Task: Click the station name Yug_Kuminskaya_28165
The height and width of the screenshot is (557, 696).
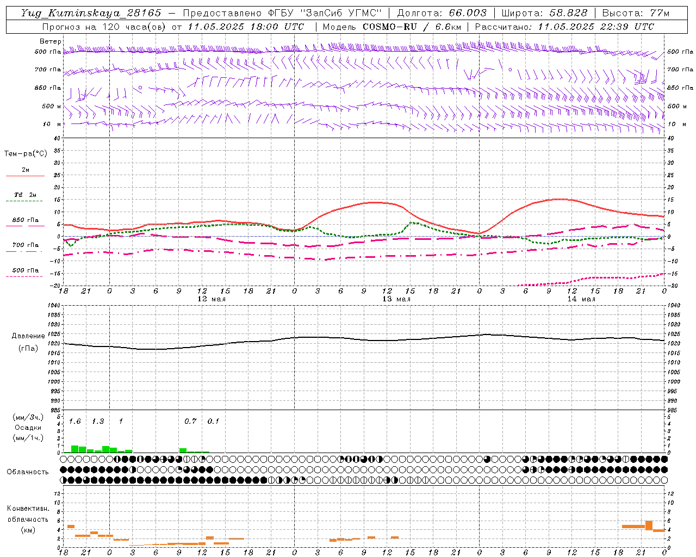Action: (x=91, y=13)
